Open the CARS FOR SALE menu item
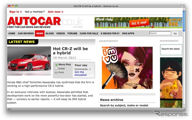 [89, 33]
